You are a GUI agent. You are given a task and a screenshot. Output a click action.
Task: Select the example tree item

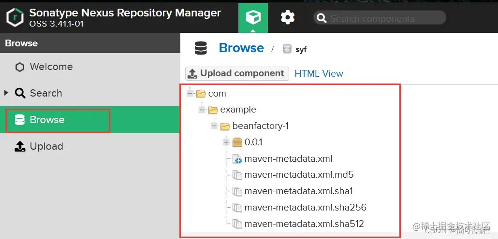point(238,109)
